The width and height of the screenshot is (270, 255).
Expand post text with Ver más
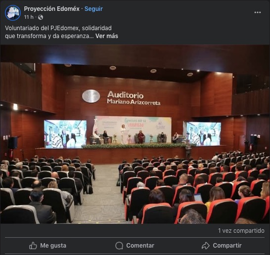107,36
